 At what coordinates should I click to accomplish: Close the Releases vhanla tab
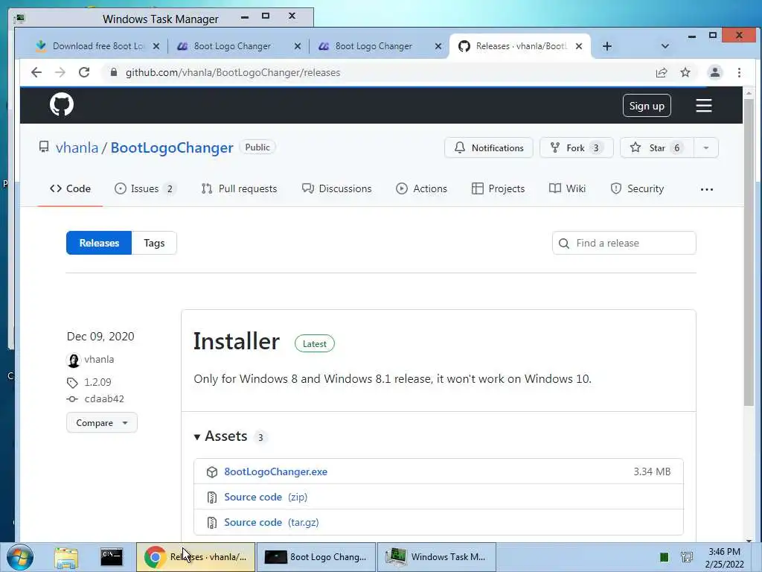[x=579, y=46]
